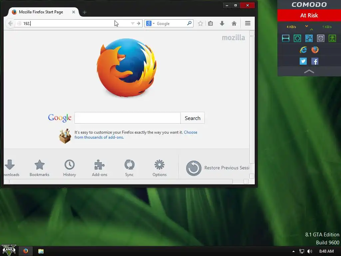341x256 pixels.
Task: Click the Firefox back arrow button
Action: pyautogui.click(x=10, y=23)
